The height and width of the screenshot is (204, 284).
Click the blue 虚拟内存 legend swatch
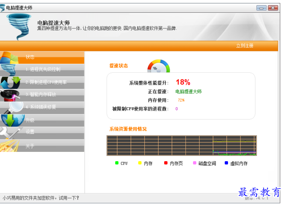[226, 163]
